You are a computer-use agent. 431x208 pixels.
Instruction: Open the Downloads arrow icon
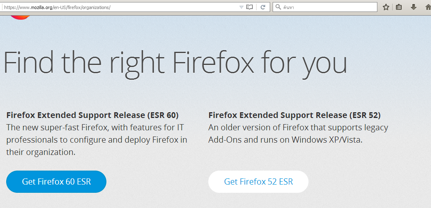click(x=413, y=7)
